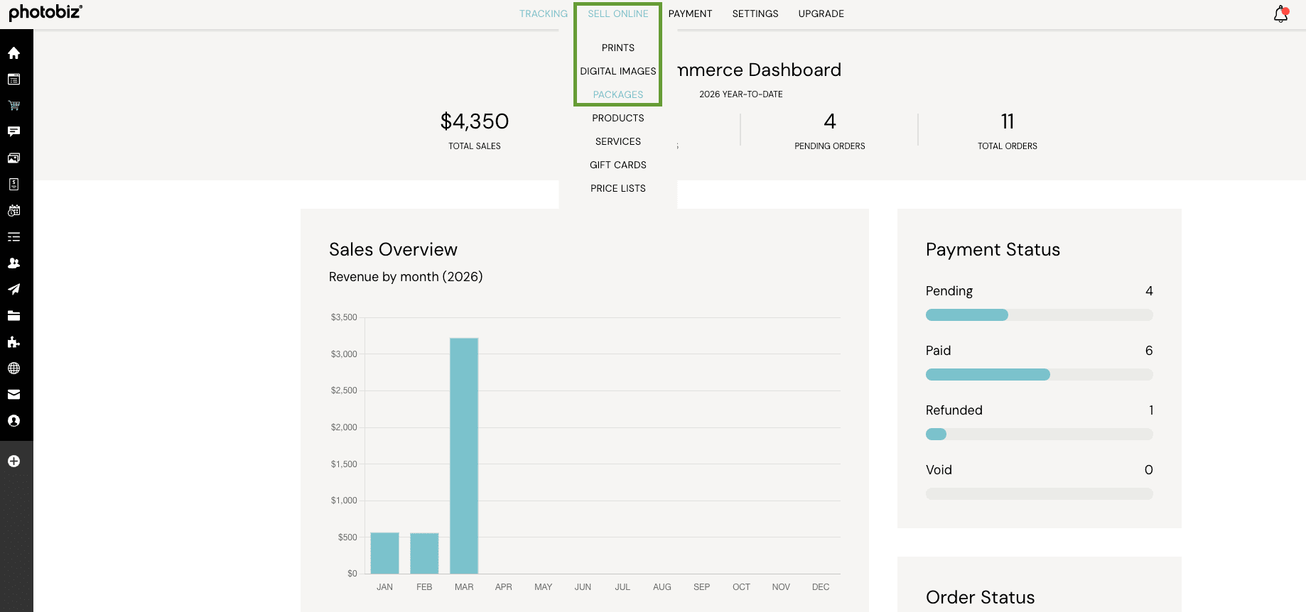Open the puzzle piece integrations icon
The image size is (1306, 612).
(14, 341)
